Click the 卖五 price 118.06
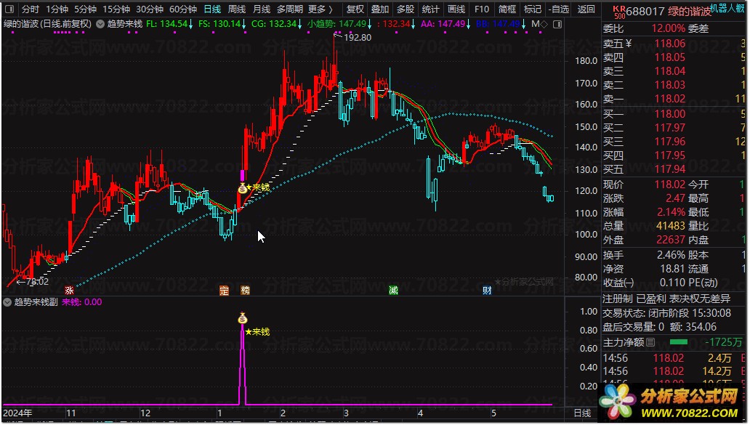Screen dimensions: 750x425 click(x=669, y=44)
